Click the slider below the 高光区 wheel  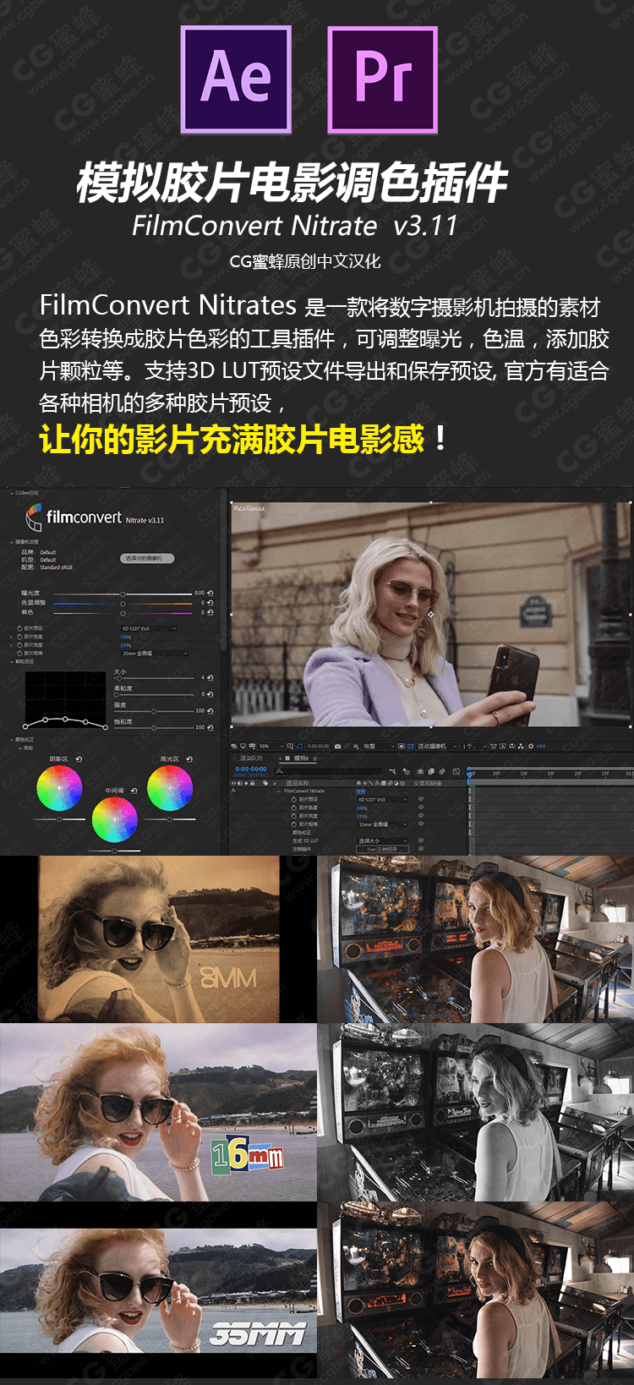[170, 819]
